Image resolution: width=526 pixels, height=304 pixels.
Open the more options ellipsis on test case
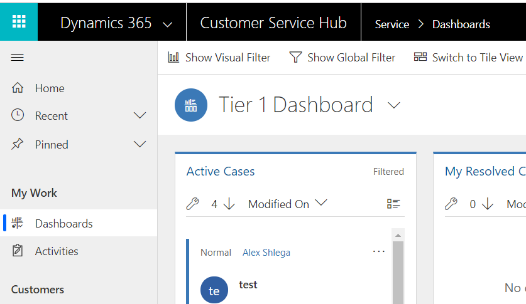pyautogui.click(x=379, y=251)
